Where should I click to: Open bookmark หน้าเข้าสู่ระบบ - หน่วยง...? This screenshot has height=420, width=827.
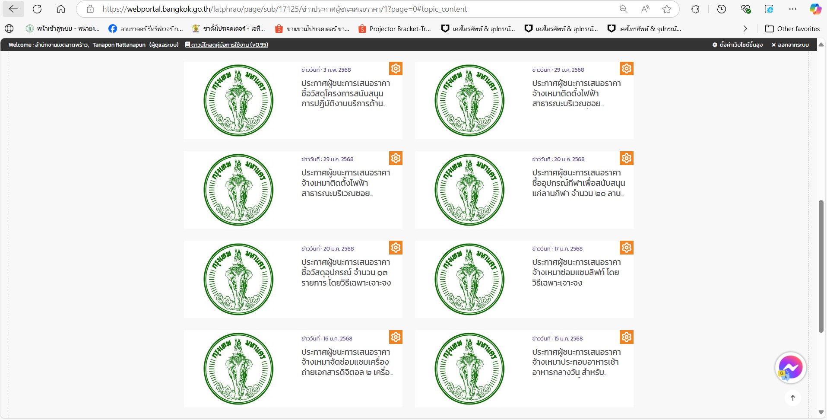63,29
